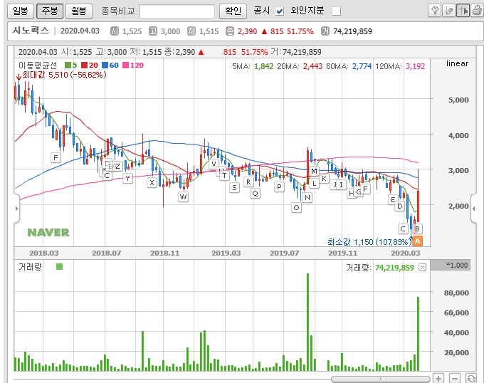Click the 5-day moving average green swatch
484x383 pixels.
coord(68,65)
